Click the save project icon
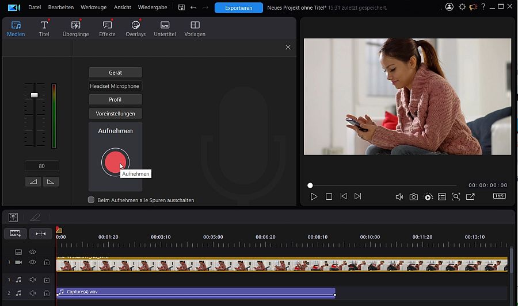518x306 pixels. pos(181,8)
